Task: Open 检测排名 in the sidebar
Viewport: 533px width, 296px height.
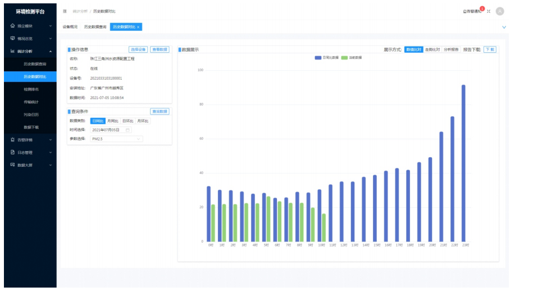Action: [31, 89]
